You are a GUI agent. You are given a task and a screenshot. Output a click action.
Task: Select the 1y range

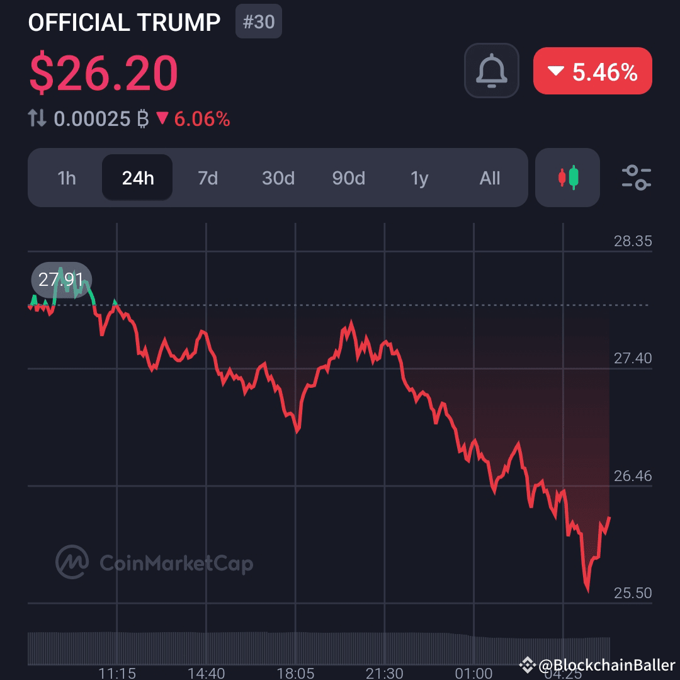click(419, 178)
